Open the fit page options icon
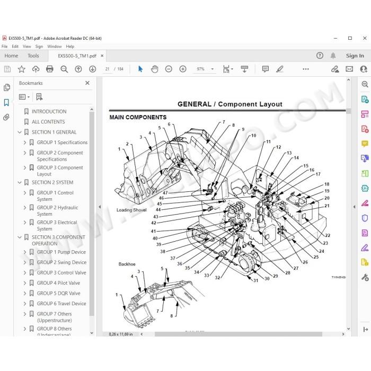This screenshot has height=371, width=371. [227, 69]
